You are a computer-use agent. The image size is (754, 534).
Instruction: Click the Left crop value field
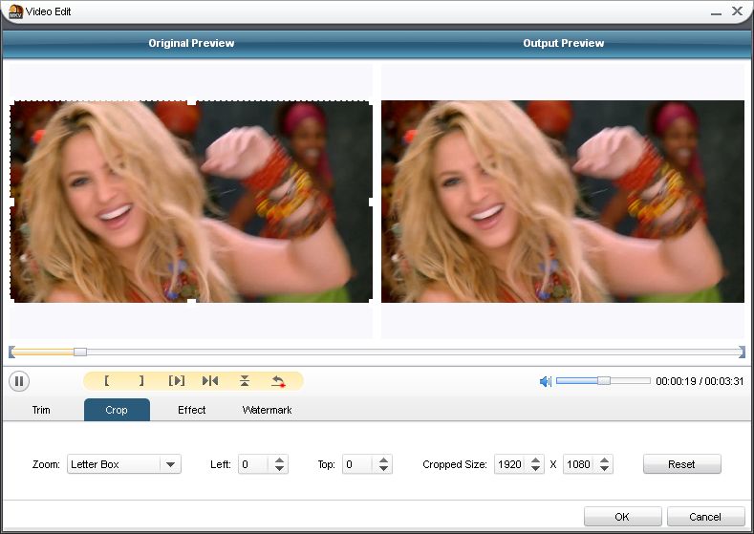click(255, 464)
